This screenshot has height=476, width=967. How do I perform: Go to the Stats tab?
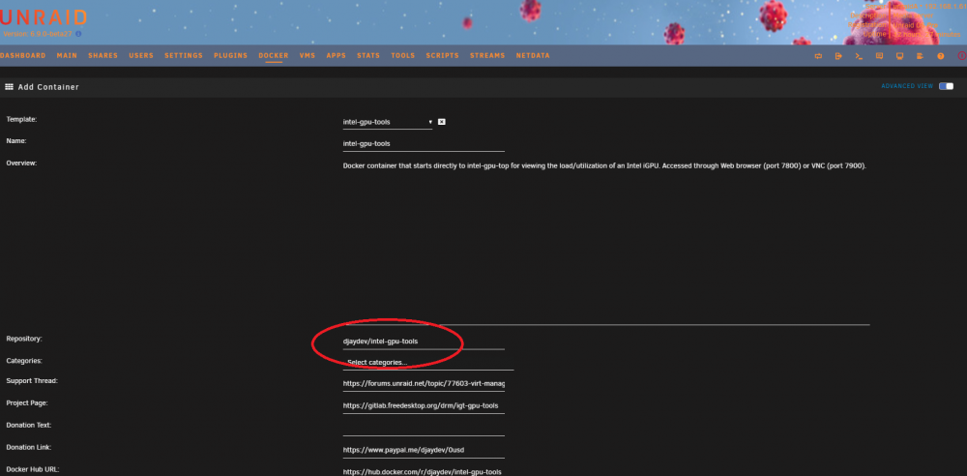(368, 55)
